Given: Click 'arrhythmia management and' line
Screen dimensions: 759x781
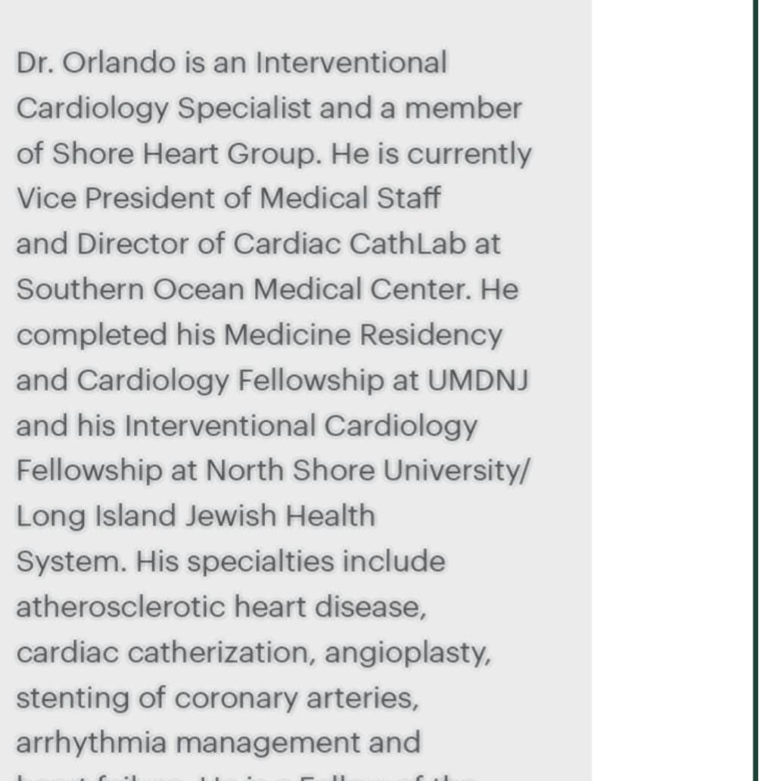Looking at the screenshot, I should pos(218,743).
